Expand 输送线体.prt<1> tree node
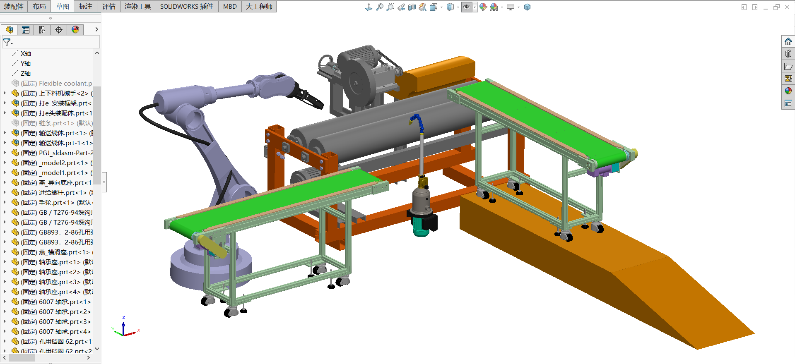Image resolution: width=795 pixels, height=364 pixels. (x=5, y=133)
